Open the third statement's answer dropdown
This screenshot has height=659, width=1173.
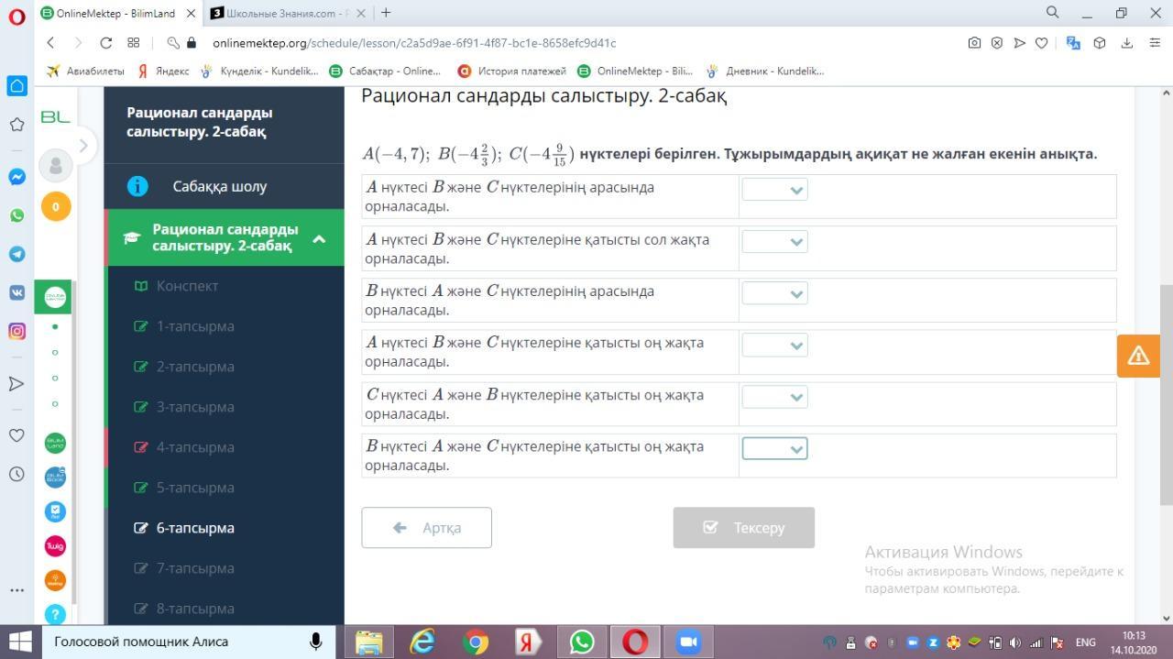(774, 293)
